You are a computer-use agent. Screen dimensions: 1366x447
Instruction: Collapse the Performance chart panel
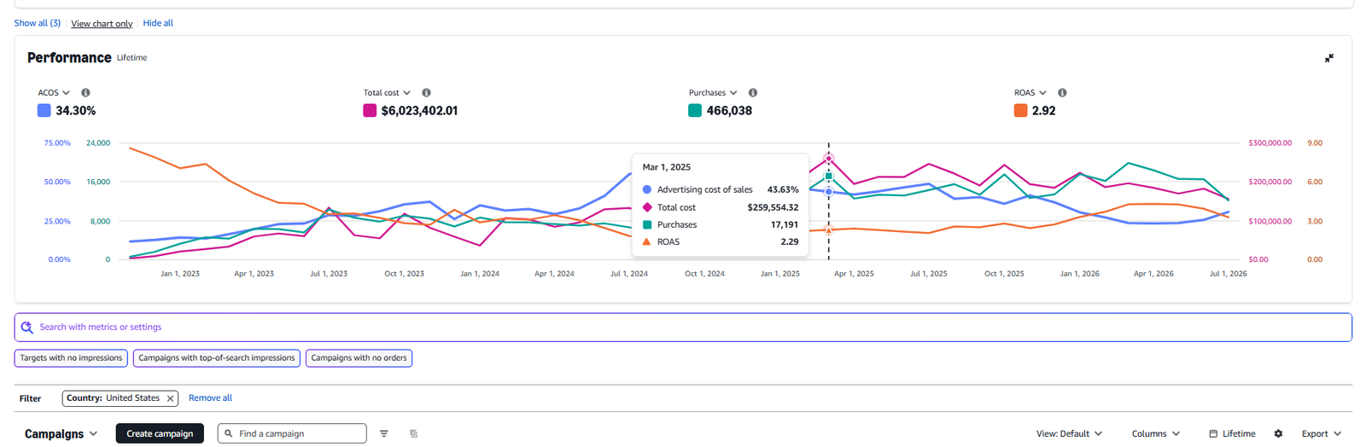(1328, 58)
